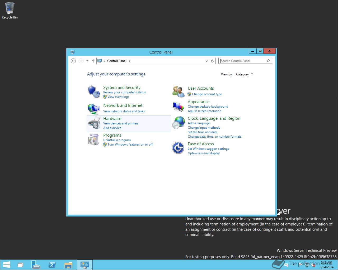This screenshot has width=338, height=270.
Task: Click Turn Windows features on or off
Action: pos(130,144)
